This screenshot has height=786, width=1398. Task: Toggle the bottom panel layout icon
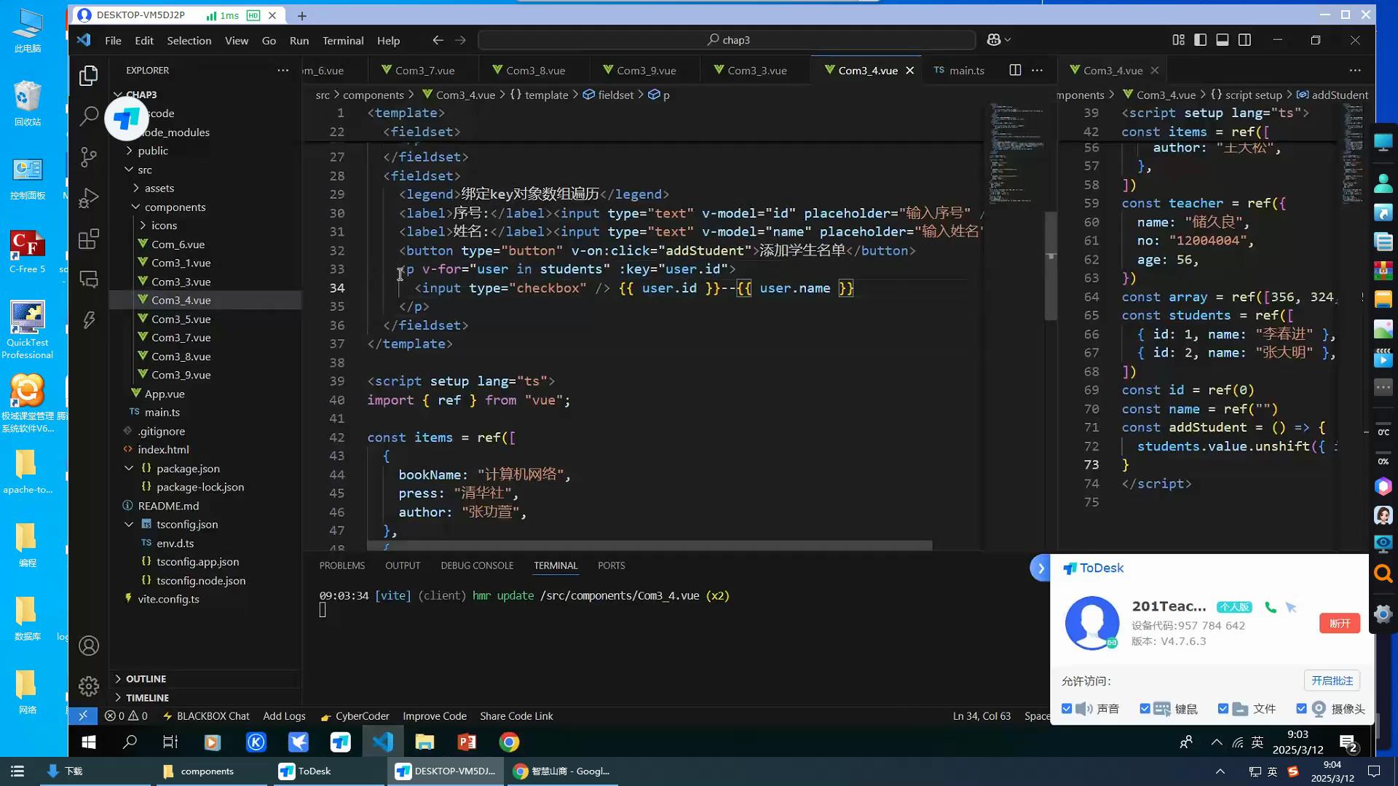(x=1223, y=40)
